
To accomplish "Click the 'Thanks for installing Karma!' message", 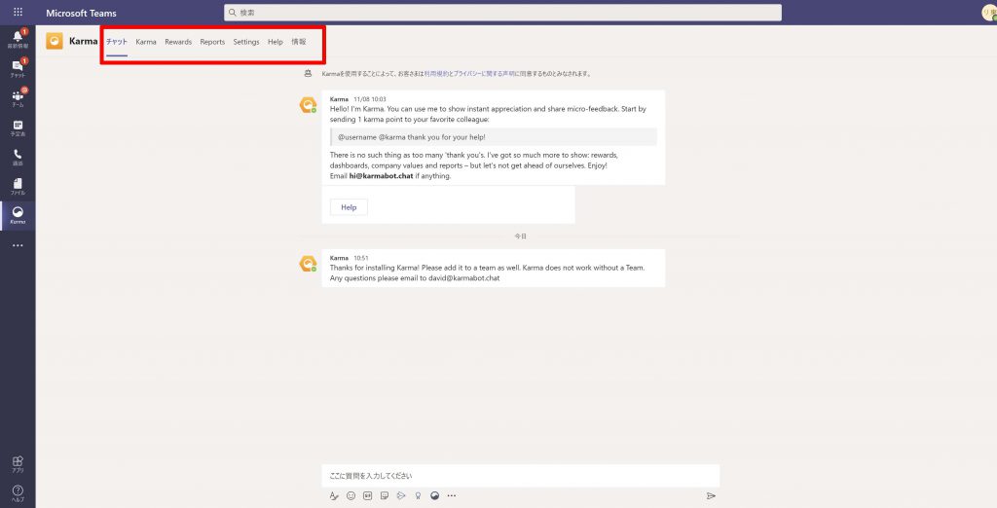I will click(x=494, y=268).
